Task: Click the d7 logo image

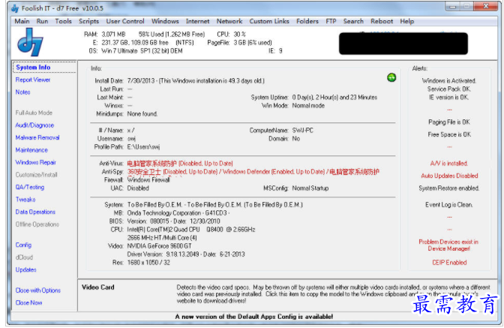Action: click(30, 42)
